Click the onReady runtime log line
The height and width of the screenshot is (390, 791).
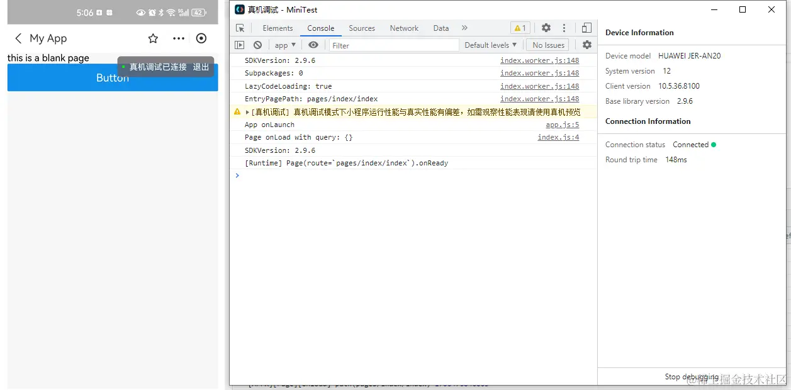[346, 164]
